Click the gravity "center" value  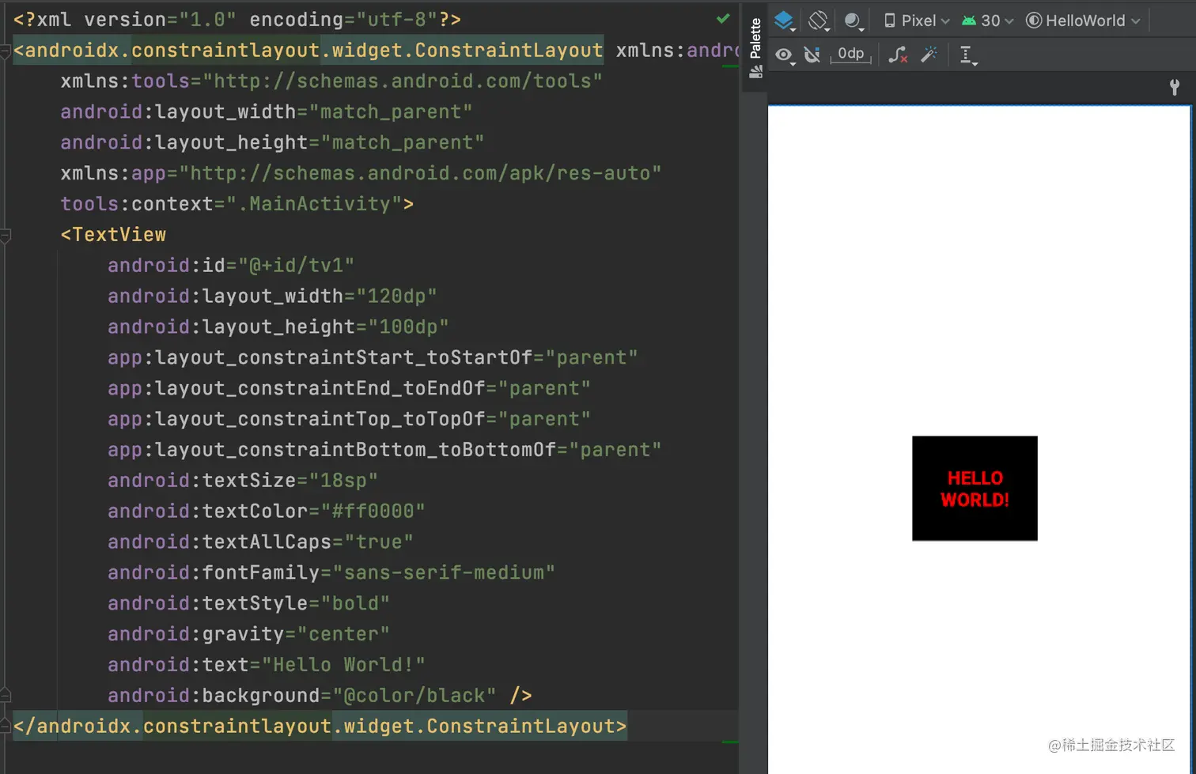click(343, 635)
